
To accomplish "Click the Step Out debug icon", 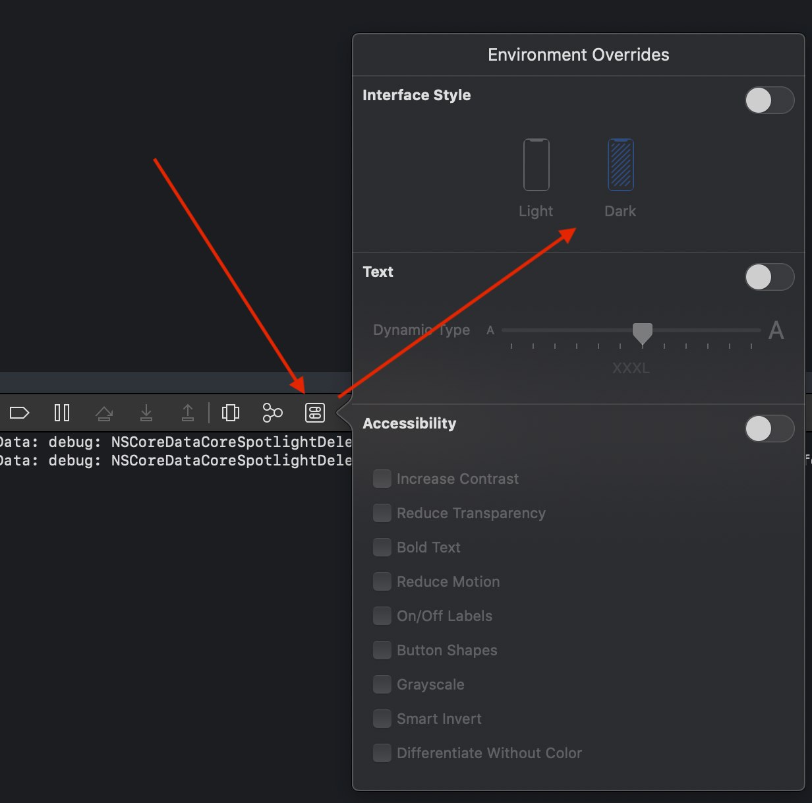I will pos(188,413).
